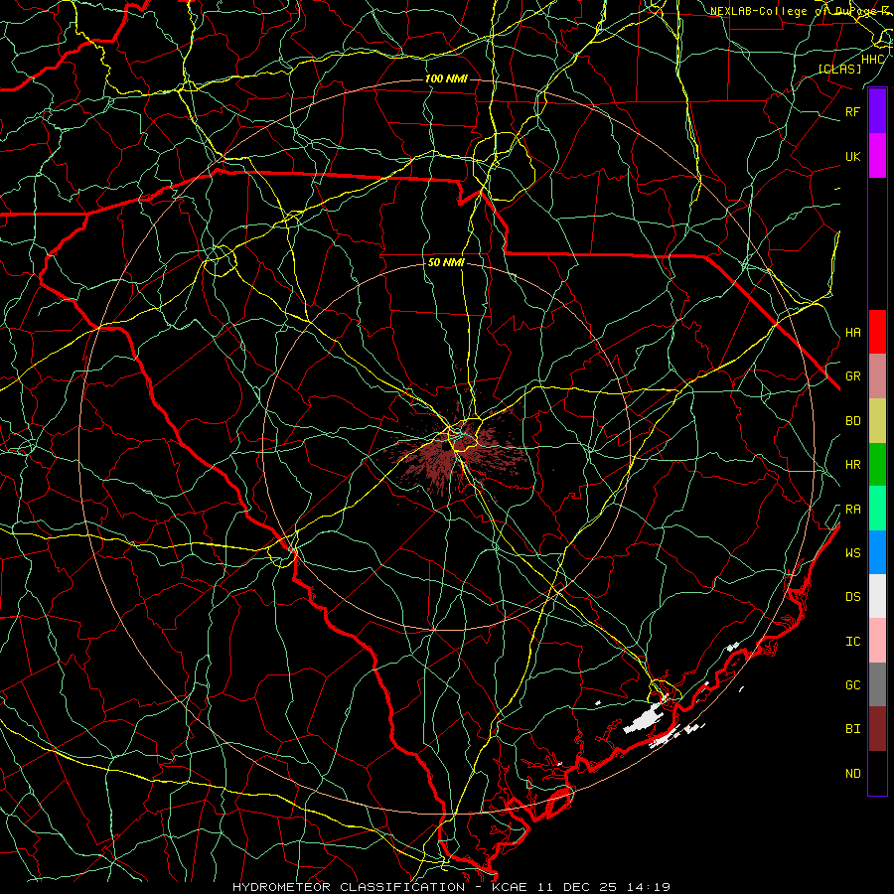894x894 pixels.
Task: Click the DS legend label
Action: (x=852, y=597)
